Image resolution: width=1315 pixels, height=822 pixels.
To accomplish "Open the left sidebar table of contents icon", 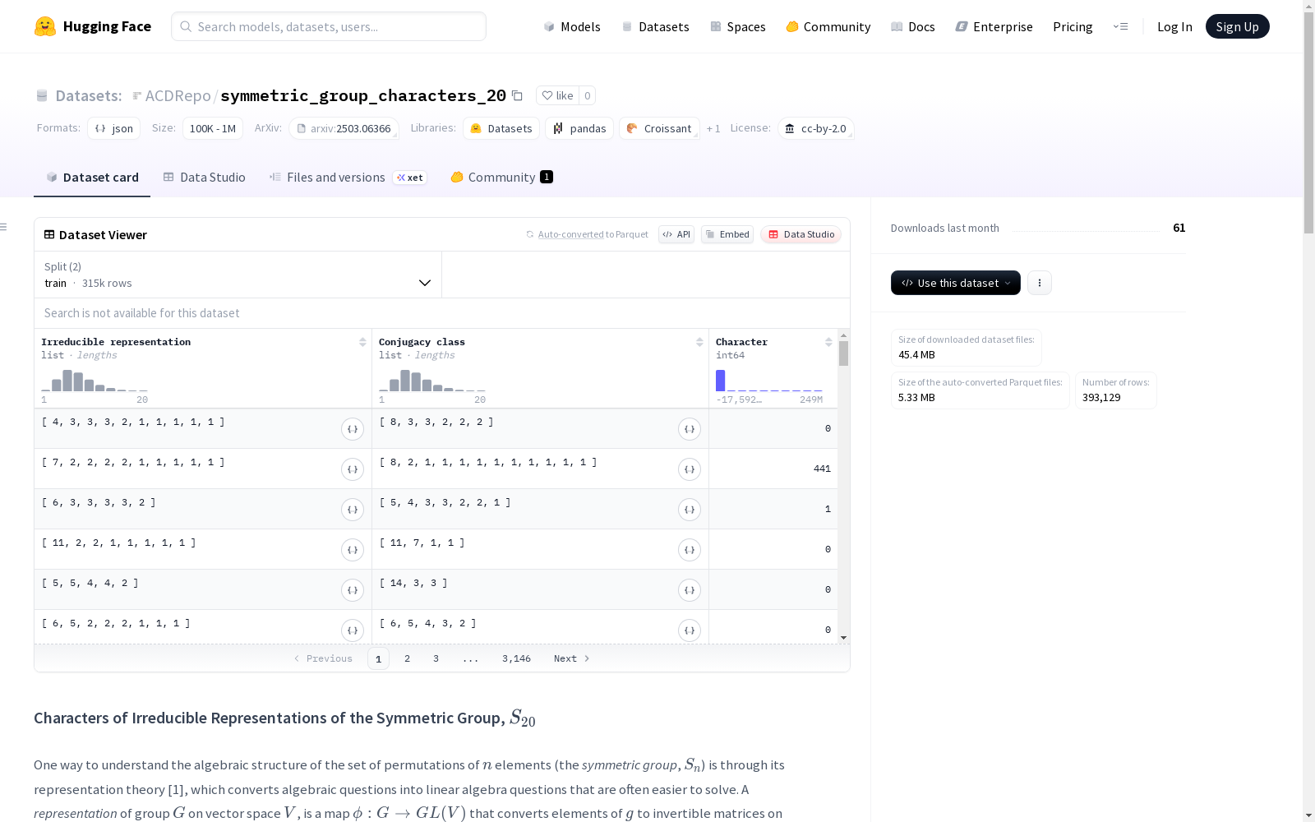I will click(4, 227).
